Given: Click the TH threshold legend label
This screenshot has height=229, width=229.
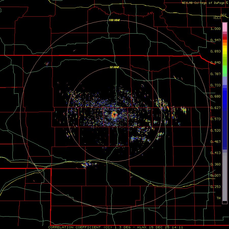Looking at the screenshot, I should tap(219, 198).
